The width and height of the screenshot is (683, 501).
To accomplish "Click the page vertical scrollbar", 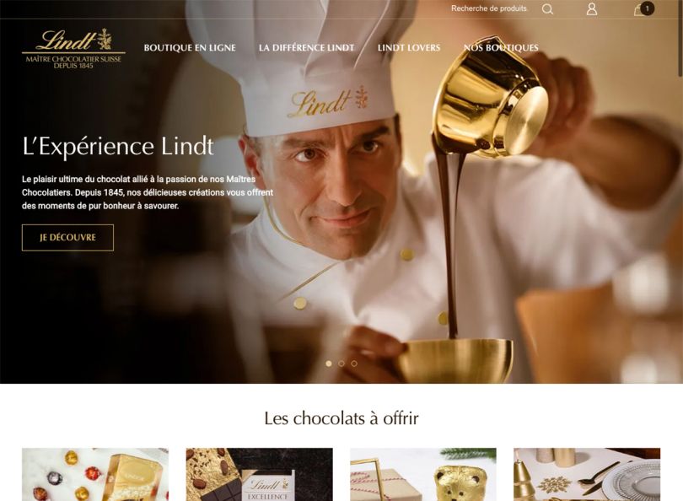I will (680, 250).
